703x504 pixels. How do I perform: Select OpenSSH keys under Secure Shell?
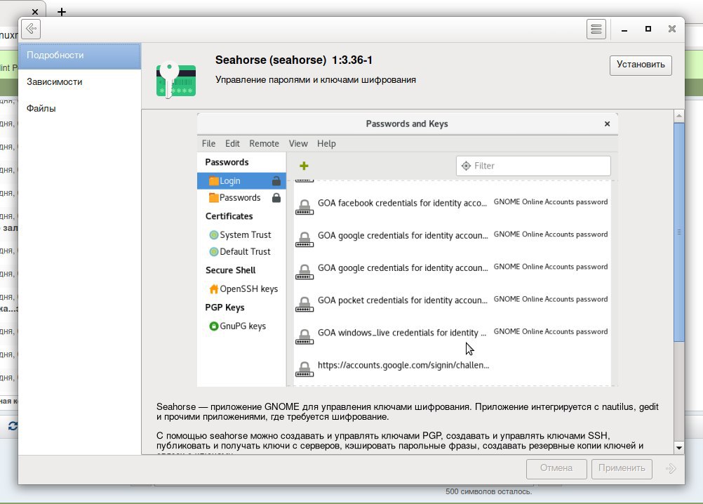[x=241, y=289]
